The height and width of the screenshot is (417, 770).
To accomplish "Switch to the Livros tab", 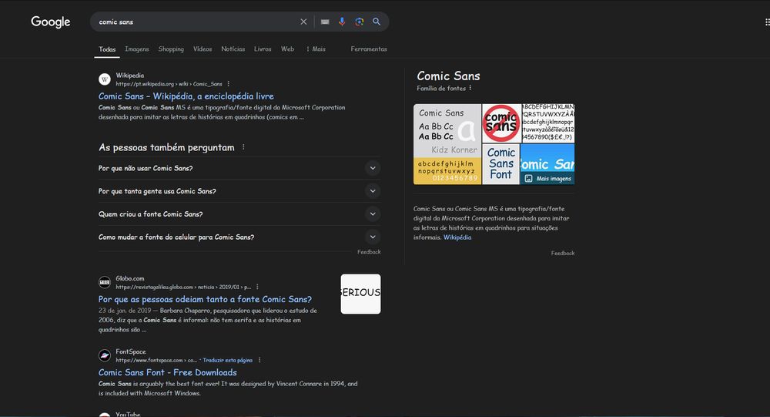I will [x=263, y=49].
